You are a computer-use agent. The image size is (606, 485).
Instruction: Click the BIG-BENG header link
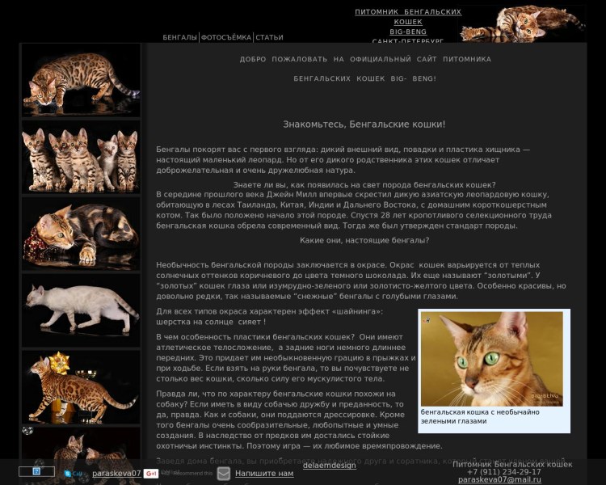(408, 32)
